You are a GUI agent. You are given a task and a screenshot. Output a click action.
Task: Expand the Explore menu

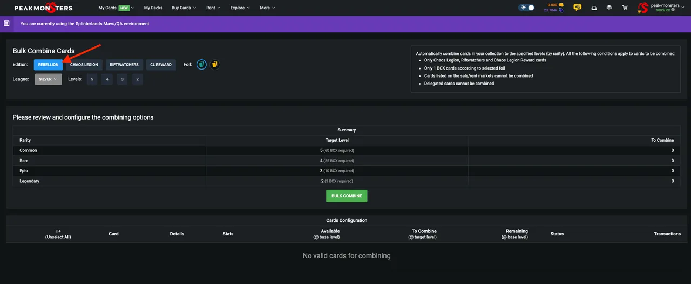tap(240, 8)
